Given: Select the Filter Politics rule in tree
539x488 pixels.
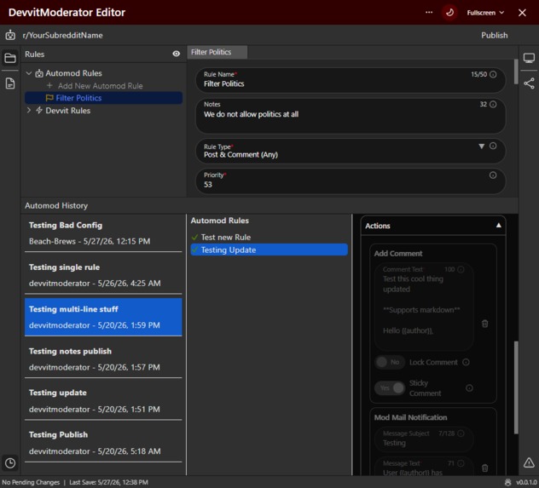Looking at the screenshot, I should (x=103, y=98).
